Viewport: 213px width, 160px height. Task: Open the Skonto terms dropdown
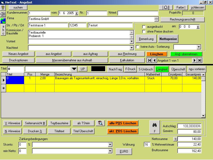[x=110, y=145]
